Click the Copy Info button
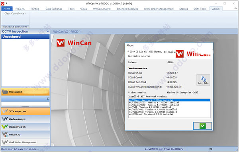Viewport: 239px width, 152px height. pos(203,80)
